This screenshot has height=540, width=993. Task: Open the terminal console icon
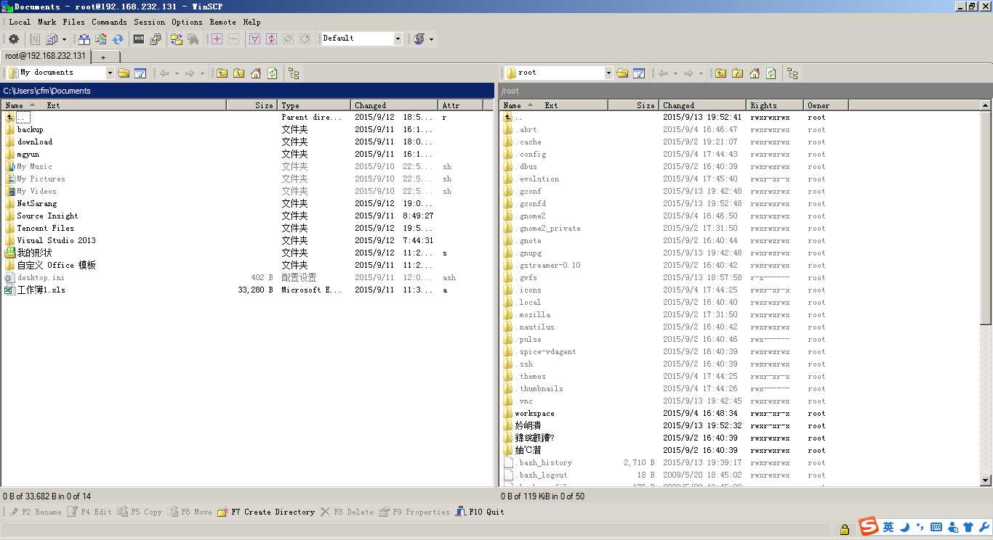pos(139,39)
